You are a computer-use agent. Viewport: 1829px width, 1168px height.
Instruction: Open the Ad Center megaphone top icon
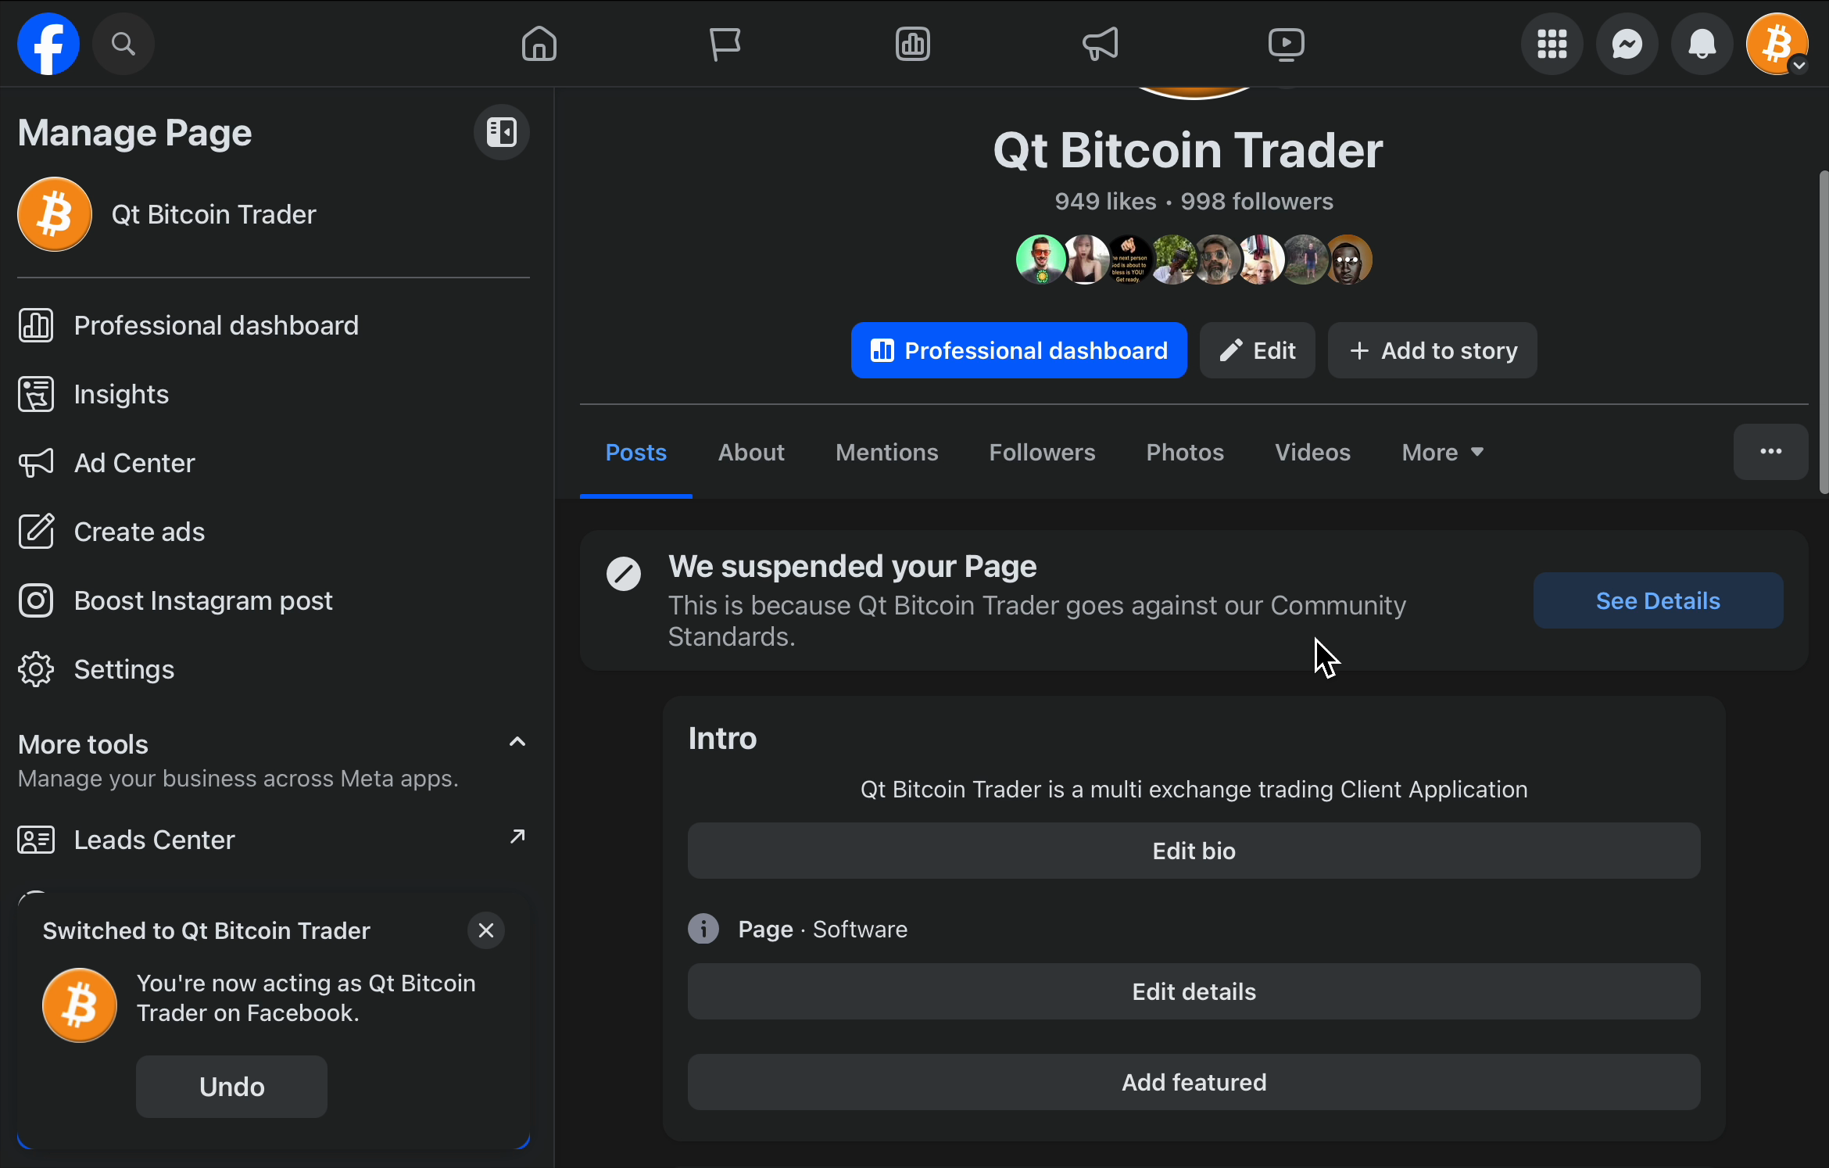pos(1100,44)
